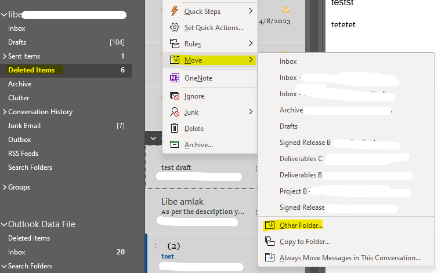Click the Quick Steps lightning icon
Viewport: 445px width, 273px height.
point(174,12)
